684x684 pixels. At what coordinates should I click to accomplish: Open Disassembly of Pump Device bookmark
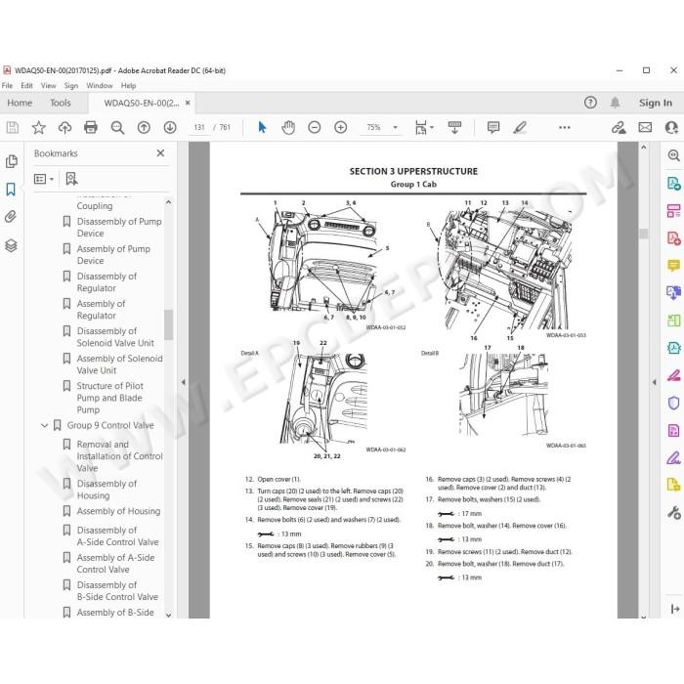click(119, 228)
